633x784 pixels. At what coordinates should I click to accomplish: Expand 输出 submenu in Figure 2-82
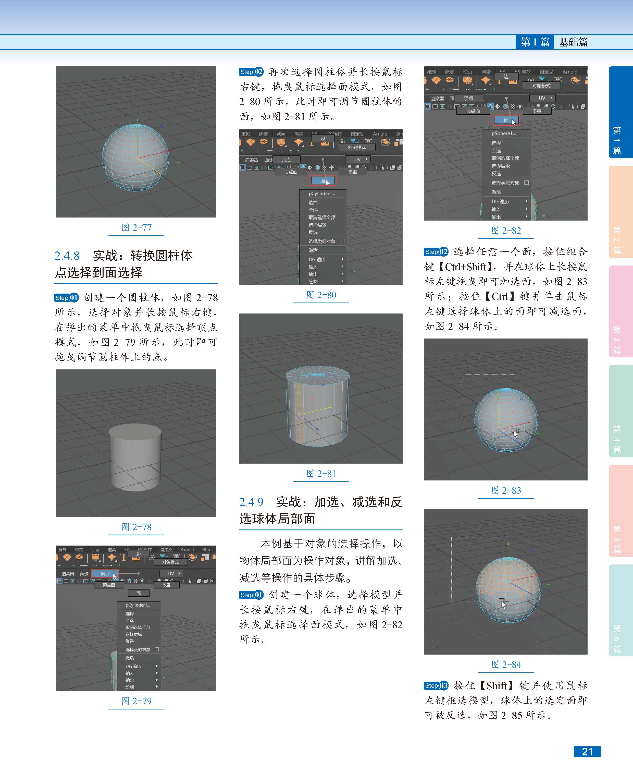point(506,217)
